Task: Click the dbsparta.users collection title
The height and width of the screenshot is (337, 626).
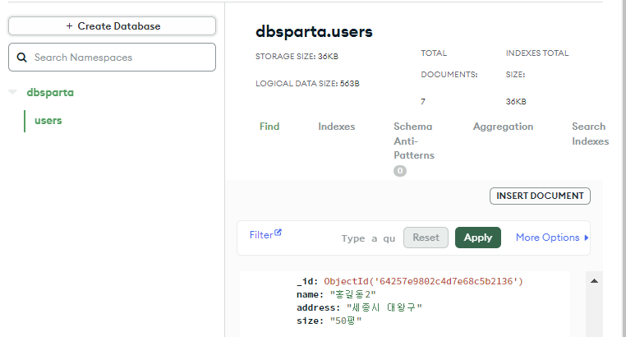Action: click(314, 31)
